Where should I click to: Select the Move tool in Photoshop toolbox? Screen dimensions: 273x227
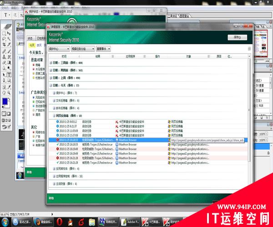pyautogui.click(x=9, y=33)
